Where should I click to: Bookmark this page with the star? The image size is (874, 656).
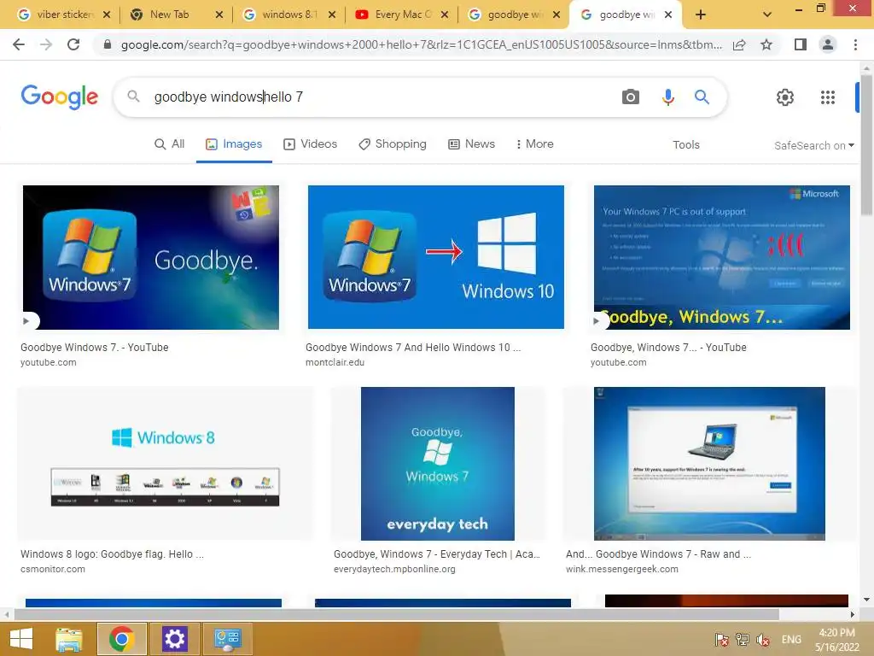(x=766, y=44)
